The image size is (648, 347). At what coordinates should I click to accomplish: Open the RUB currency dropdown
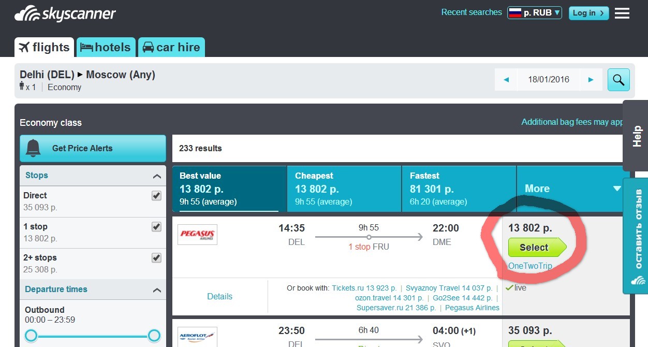(x=534, y=13)
